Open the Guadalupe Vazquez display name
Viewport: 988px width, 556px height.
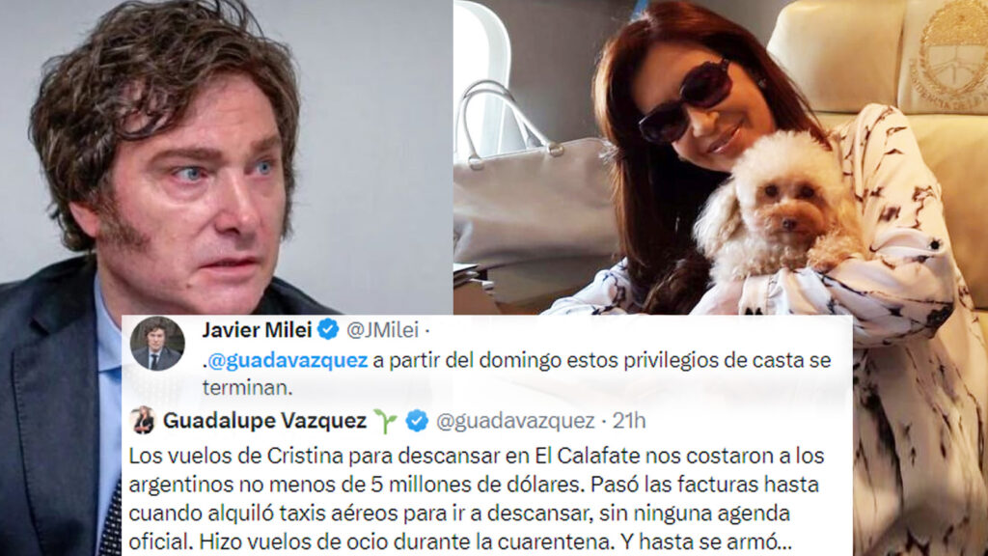(264, 421)
